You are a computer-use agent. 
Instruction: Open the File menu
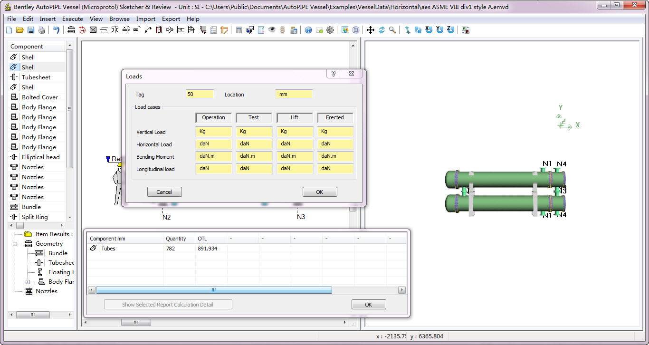pyautogui.click(x=12, y=19)
